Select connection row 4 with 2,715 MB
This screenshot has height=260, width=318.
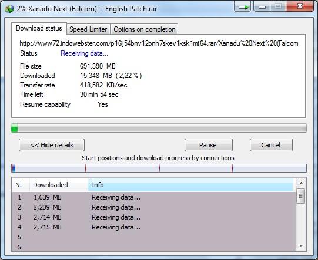(154, 227)
